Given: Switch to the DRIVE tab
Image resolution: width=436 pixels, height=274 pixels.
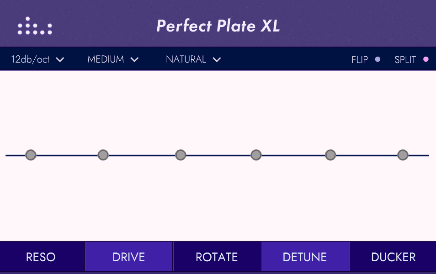Looking at the screenshot, I should pyautogui.click(x=129, y=257).
